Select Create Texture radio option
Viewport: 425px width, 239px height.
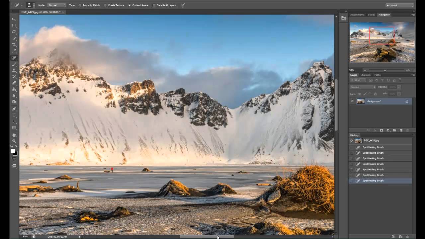114,5
